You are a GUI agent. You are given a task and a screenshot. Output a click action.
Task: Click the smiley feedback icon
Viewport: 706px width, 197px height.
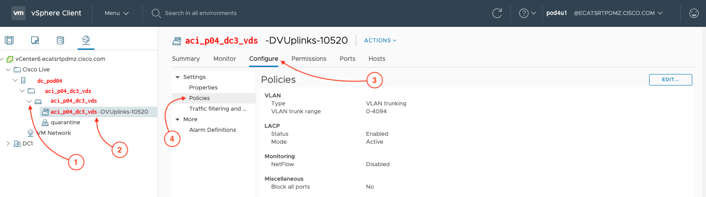694,13
